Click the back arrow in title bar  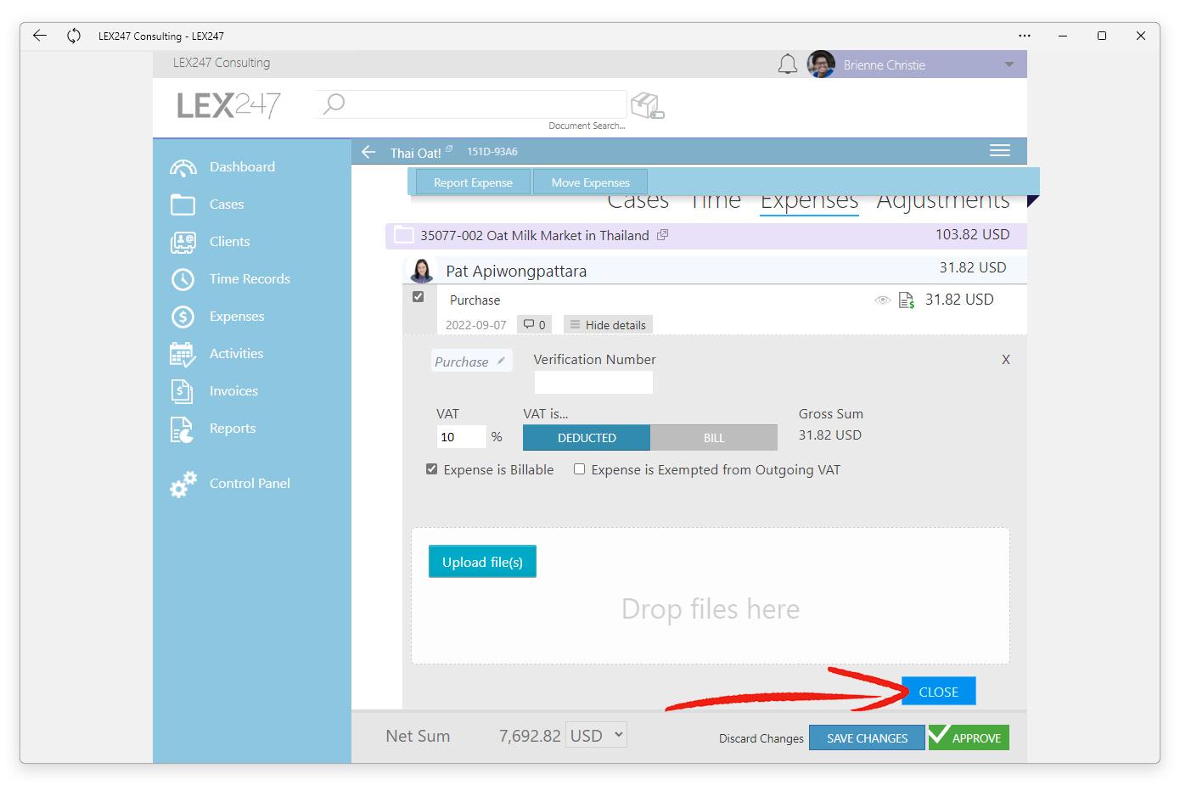[x=40, y=36]
